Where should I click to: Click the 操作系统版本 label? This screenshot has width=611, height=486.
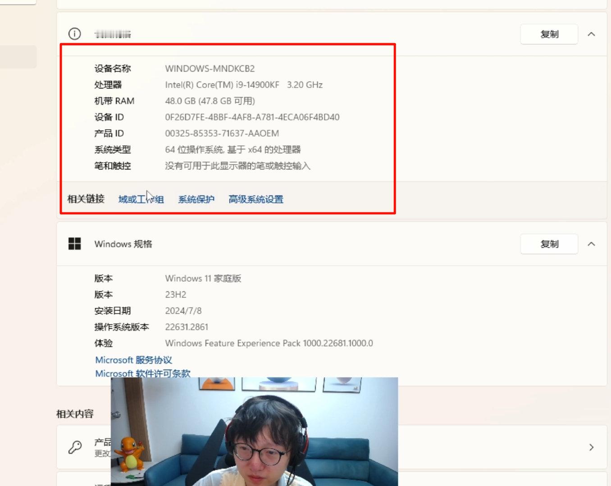coord(122,327)
